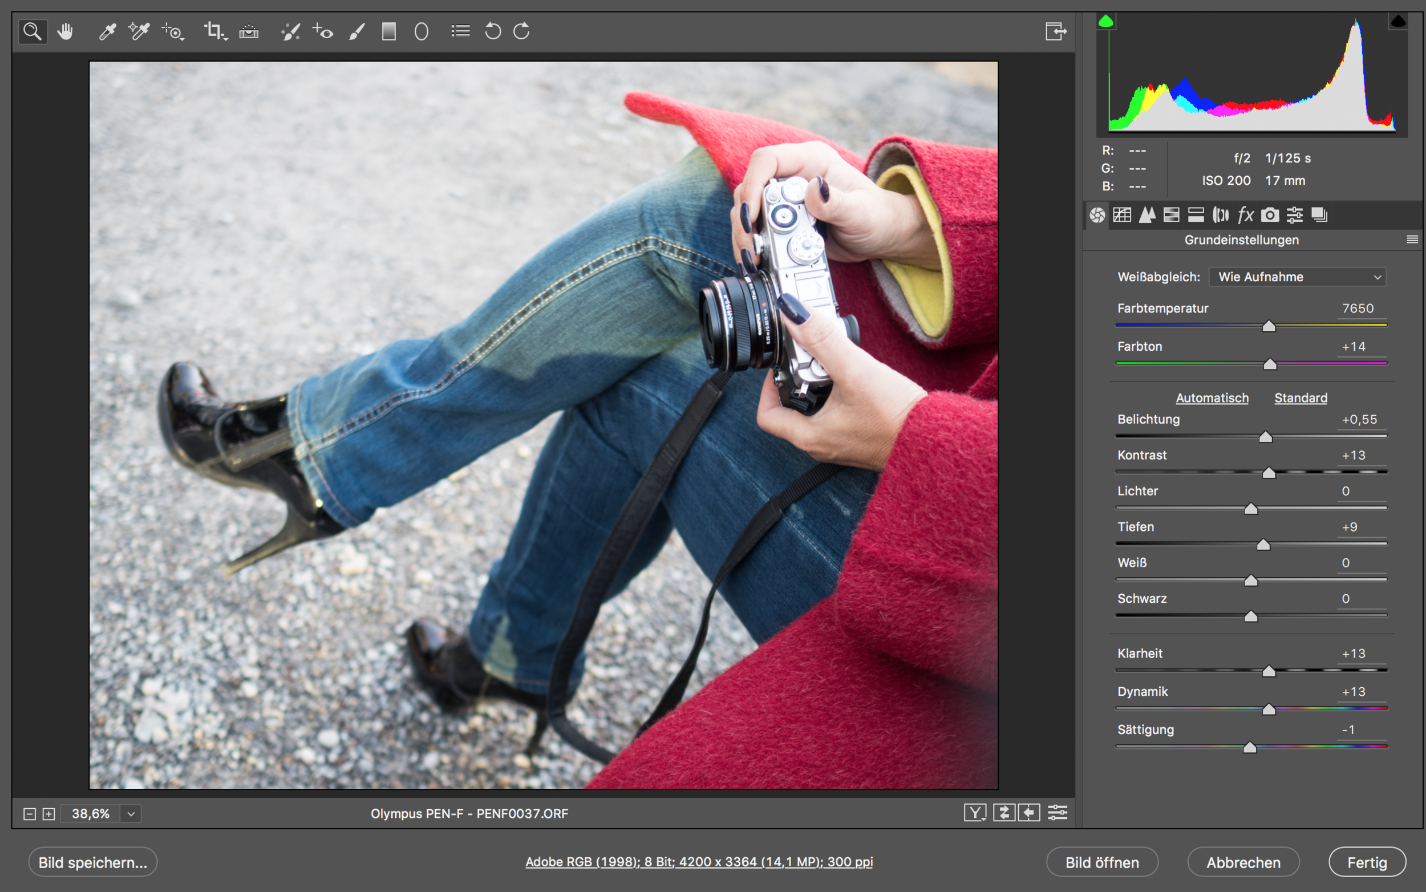Switch to the Presets tab icon
1426x892 pixels.
1294,216
